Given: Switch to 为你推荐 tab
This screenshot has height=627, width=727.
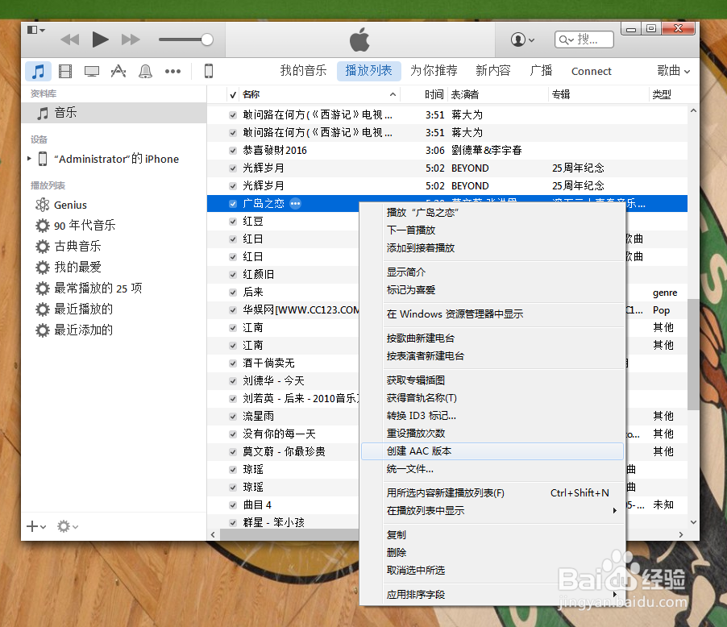Looking at the screenshot, I should 434,71.
